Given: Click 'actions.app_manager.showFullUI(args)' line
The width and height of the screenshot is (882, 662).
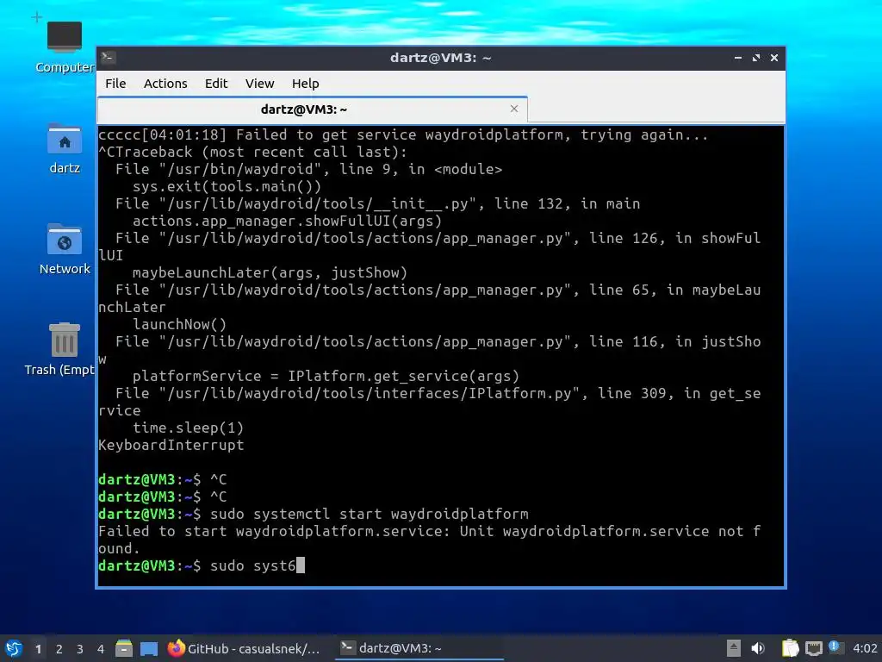Looking at the screenshot, I should tap(287, 221).
